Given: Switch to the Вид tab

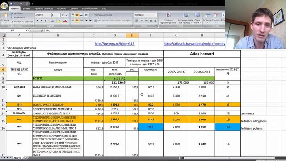Looking at the screenshot, I should coord(104,8).
